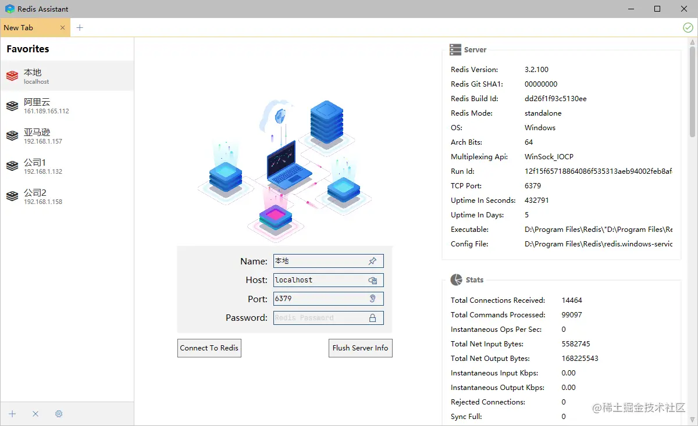Click the green check status icon
This screenshot has width=698, height=426.
pos(688,27)
